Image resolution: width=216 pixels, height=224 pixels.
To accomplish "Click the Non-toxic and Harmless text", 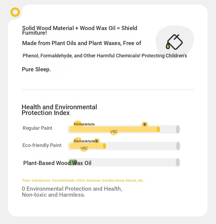I will [x=54, y=195].
